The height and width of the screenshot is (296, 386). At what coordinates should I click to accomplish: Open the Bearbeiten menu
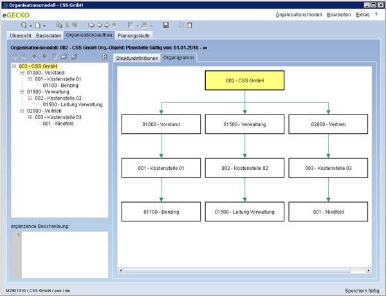point(339,14)
